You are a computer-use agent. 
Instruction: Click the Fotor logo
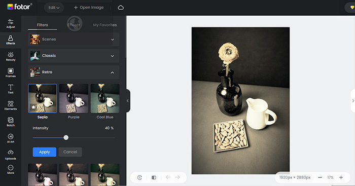(19, 7)
